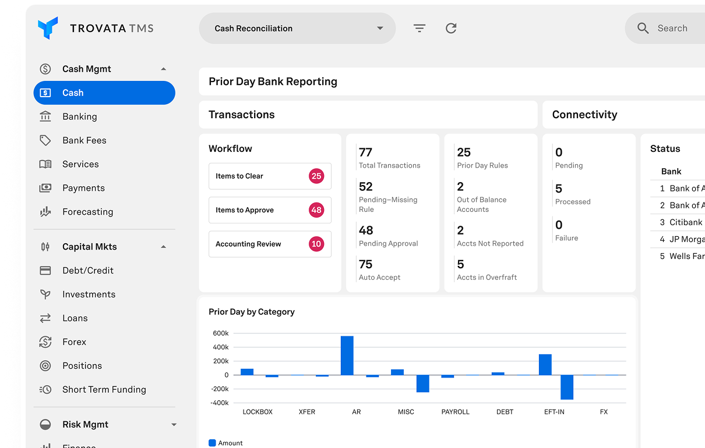
Task: Click the Forecasting chart icon
Action: click(45, 212)
